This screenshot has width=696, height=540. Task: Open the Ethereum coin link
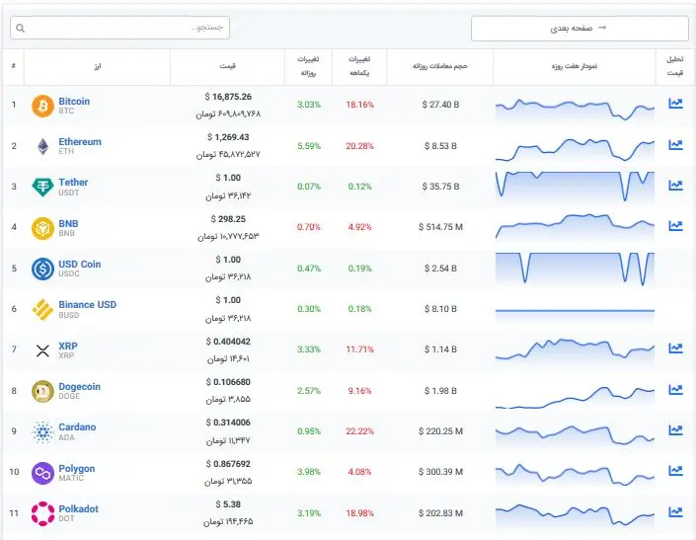coord(80,141)
